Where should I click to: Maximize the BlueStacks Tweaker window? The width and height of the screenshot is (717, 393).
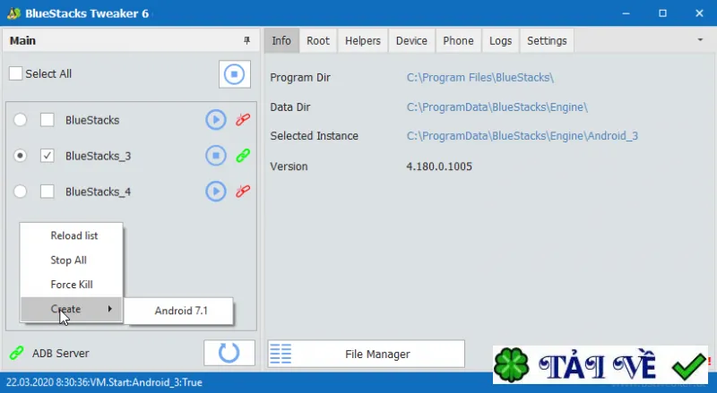[x=662, y=13]
